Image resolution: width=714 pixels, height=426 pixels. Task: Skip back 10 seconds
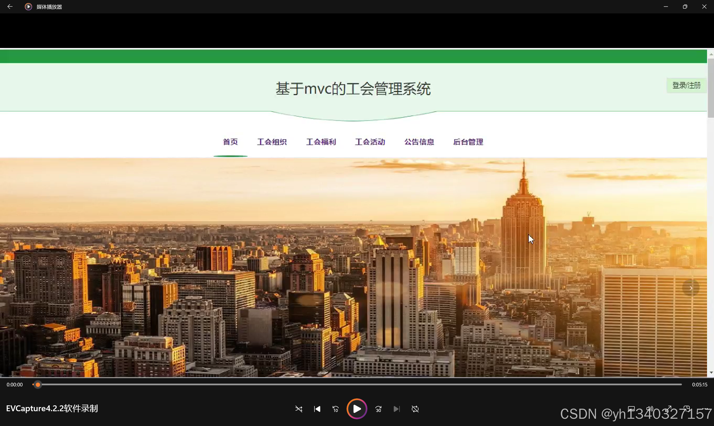pyautogui.click(x=335, y=409)
